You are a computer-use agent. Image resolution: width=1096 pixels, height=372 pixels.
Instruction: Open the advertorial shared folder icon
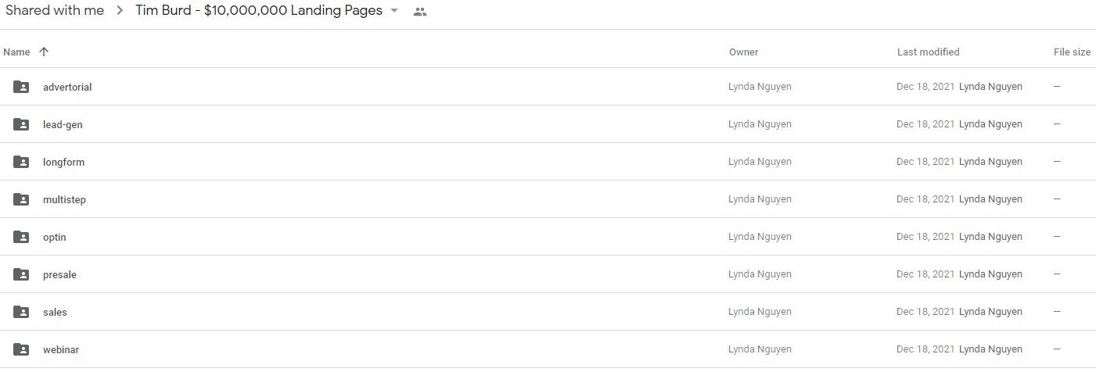pyautogui.click(x=21, y=87)
